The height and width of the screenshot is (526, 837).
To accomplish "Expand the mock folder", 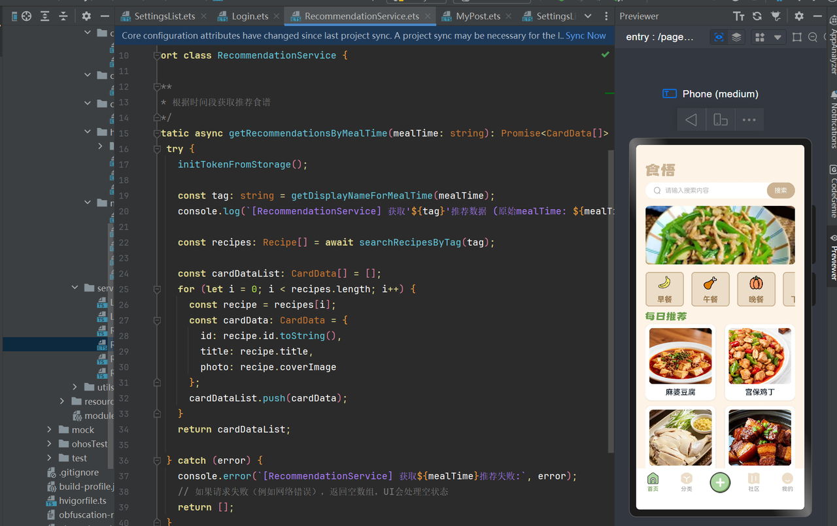I will [x=50, y=429].
